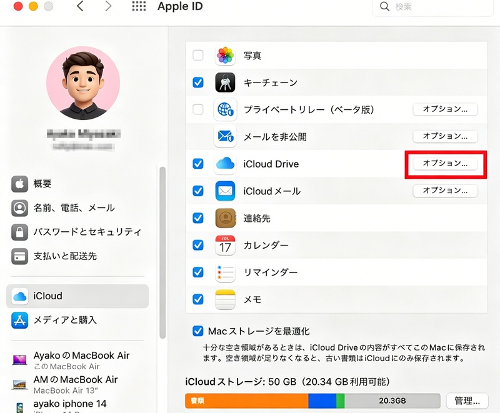Screen dimensions: 500x413
Task: Click the 管理... storage button
Action: [x=467, y=401]
